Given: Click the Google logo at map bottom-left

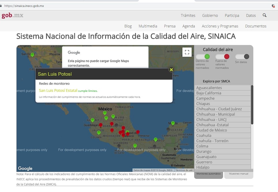Looking at the screenshot, I should (25, 168).
